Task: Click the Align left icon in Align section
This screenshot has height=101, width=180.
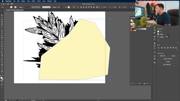Action: point(162,48)
